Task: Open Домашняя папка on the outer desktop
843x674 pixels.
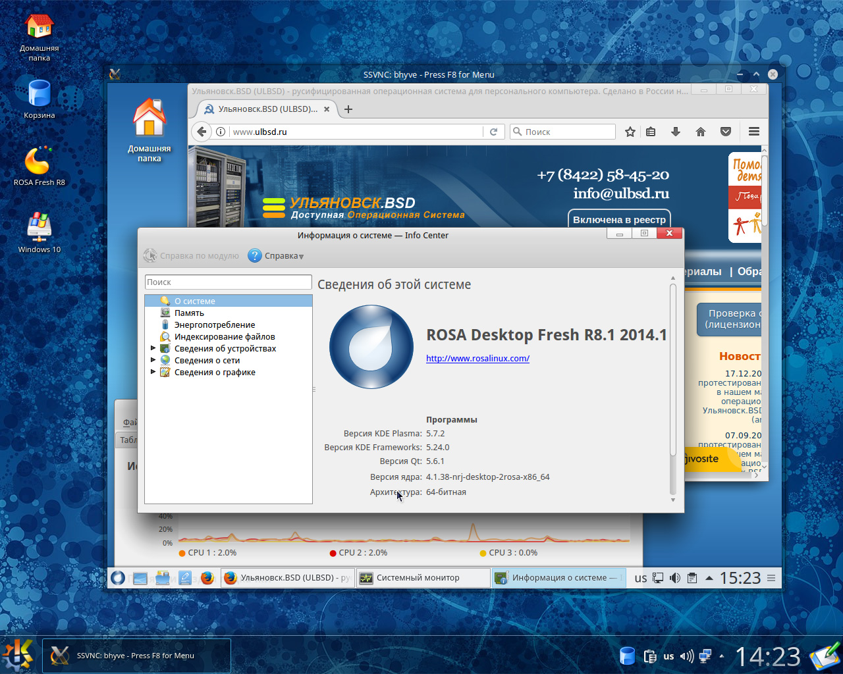Action: coord(39,37)
